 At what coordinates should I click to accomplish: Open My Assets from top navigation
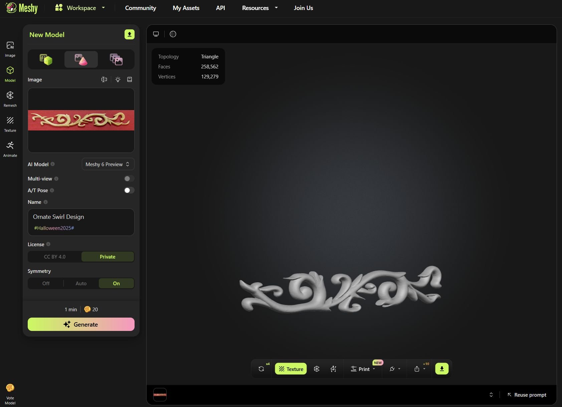tap(186, 8)
